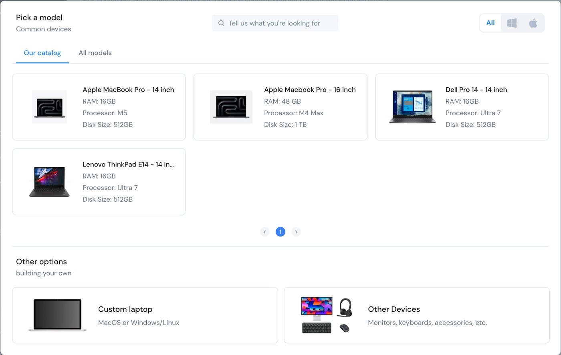Open the Custom laptop option
The image size is (561, 355).
[145, 315]
